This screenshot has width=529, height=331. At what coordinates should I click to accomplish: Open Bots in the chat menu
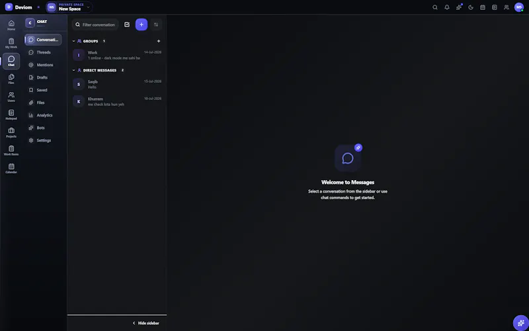click(43, 128)
